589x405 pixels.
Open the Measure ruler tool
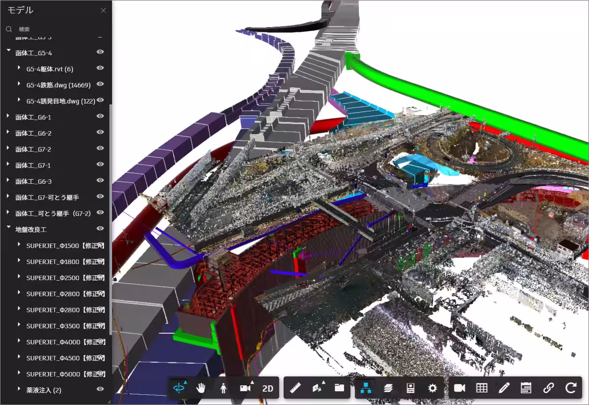[295, 388]
